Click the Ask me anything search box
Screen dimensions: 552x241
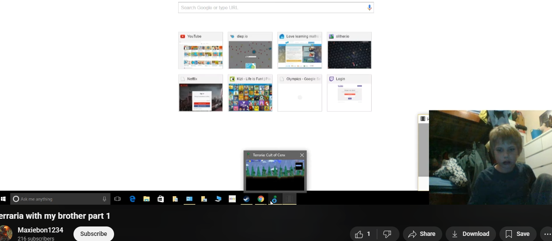click(x=60, y=199)
